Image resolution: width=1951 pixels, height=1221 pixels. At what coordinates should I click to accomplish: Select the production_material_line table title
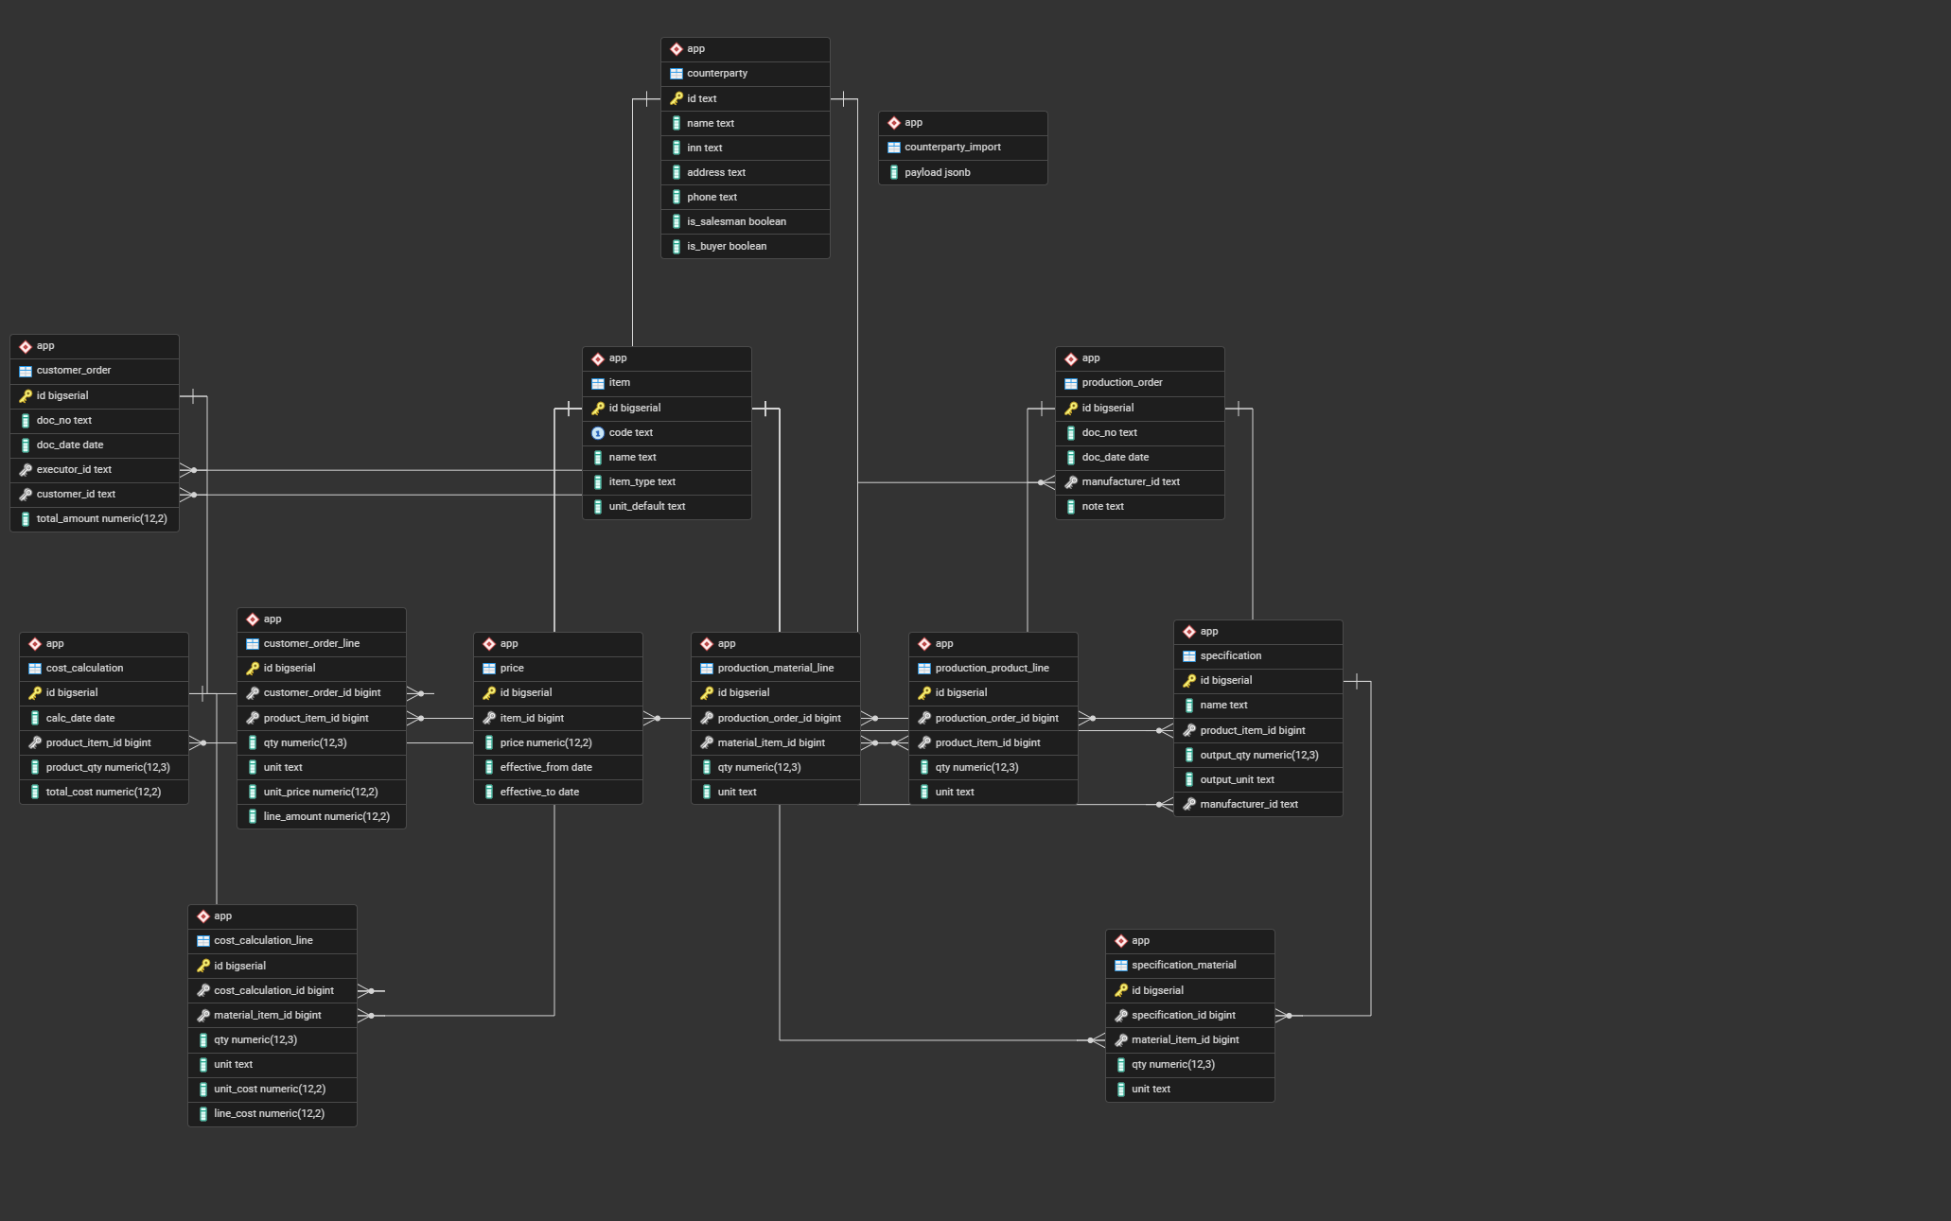click(775, 669)
